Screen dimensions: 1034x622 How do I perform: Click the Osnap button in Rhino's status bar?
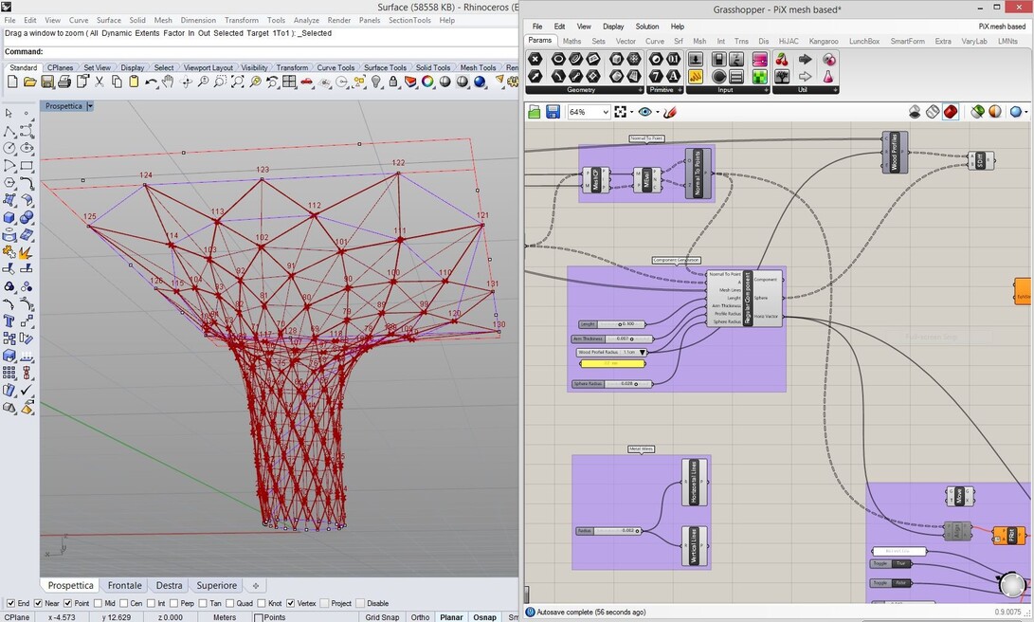(484, 616)
